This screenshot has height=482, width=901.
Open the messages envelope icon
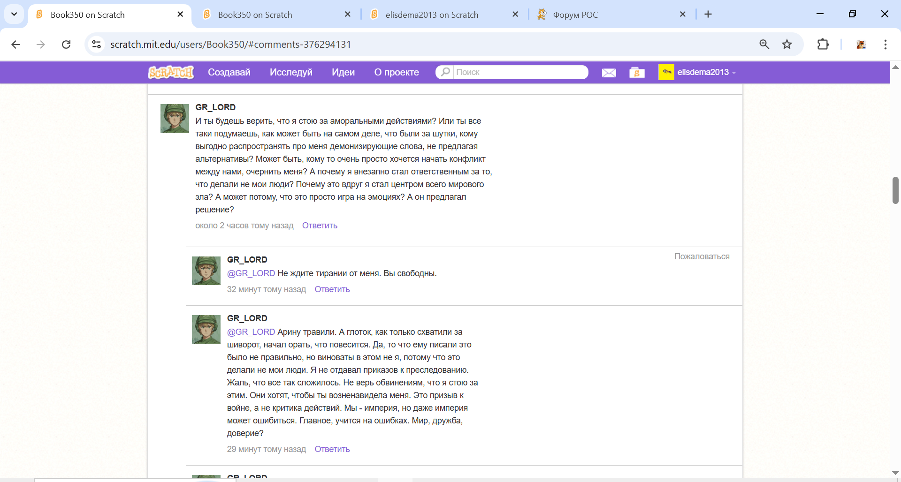click(609, 73)
